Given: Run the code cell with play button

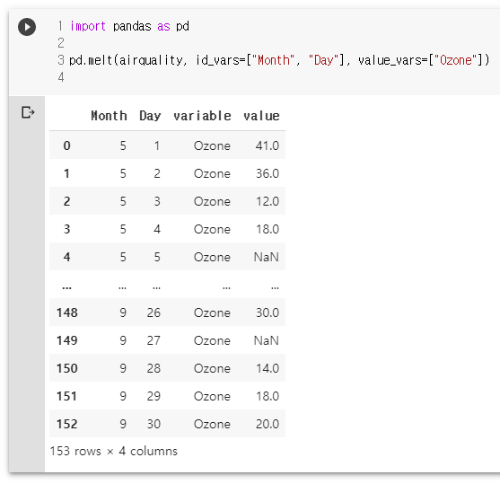Looking at the screenshot, I should pyautogui.click(x=27, y=27).
